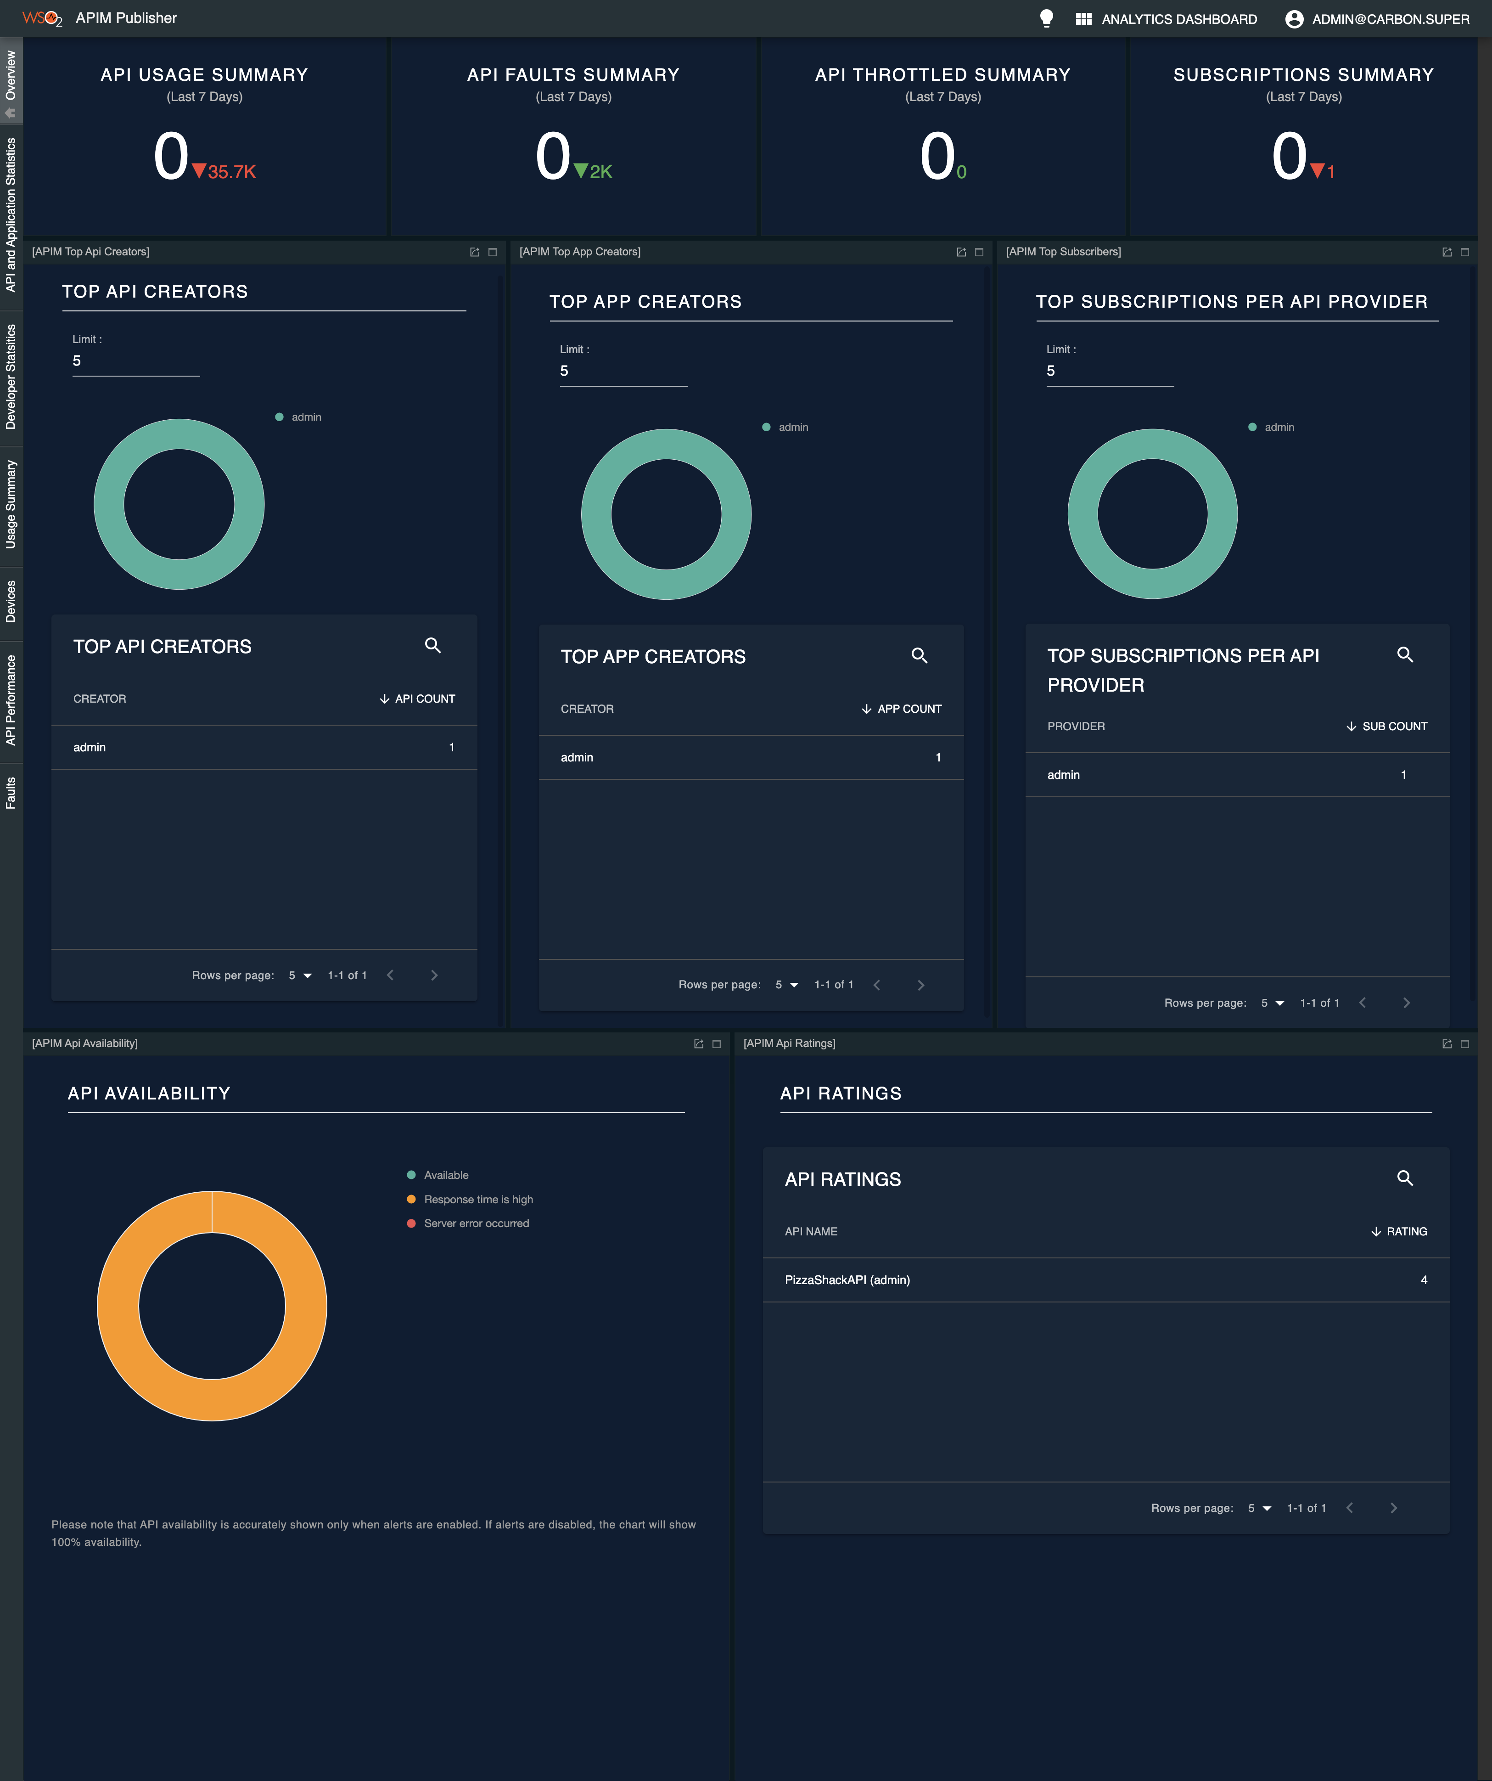Viewport: 1492px width, 1781px height.
Task: Click the sort arrow on the RATING column
Action: click(x=1378, y=1231)
